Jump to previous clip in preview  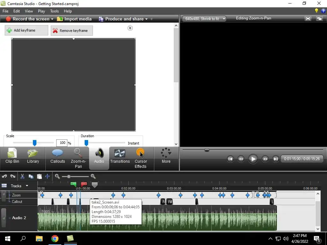[230, 159]
